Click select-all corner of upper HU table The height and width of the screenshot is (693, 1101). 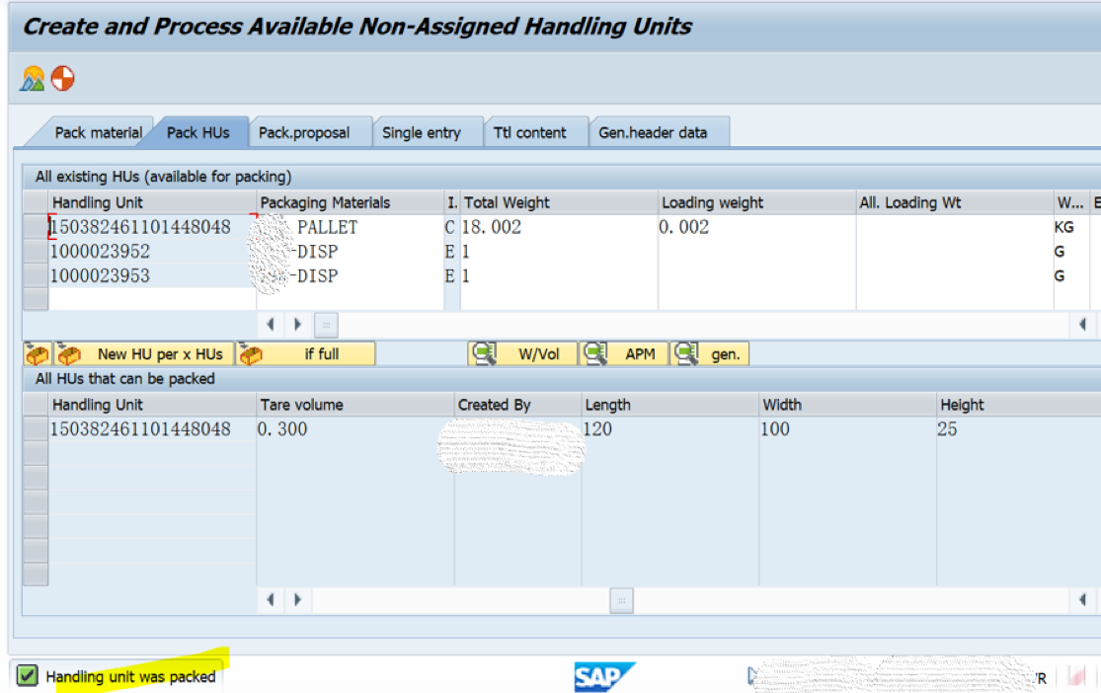(36, 202)
